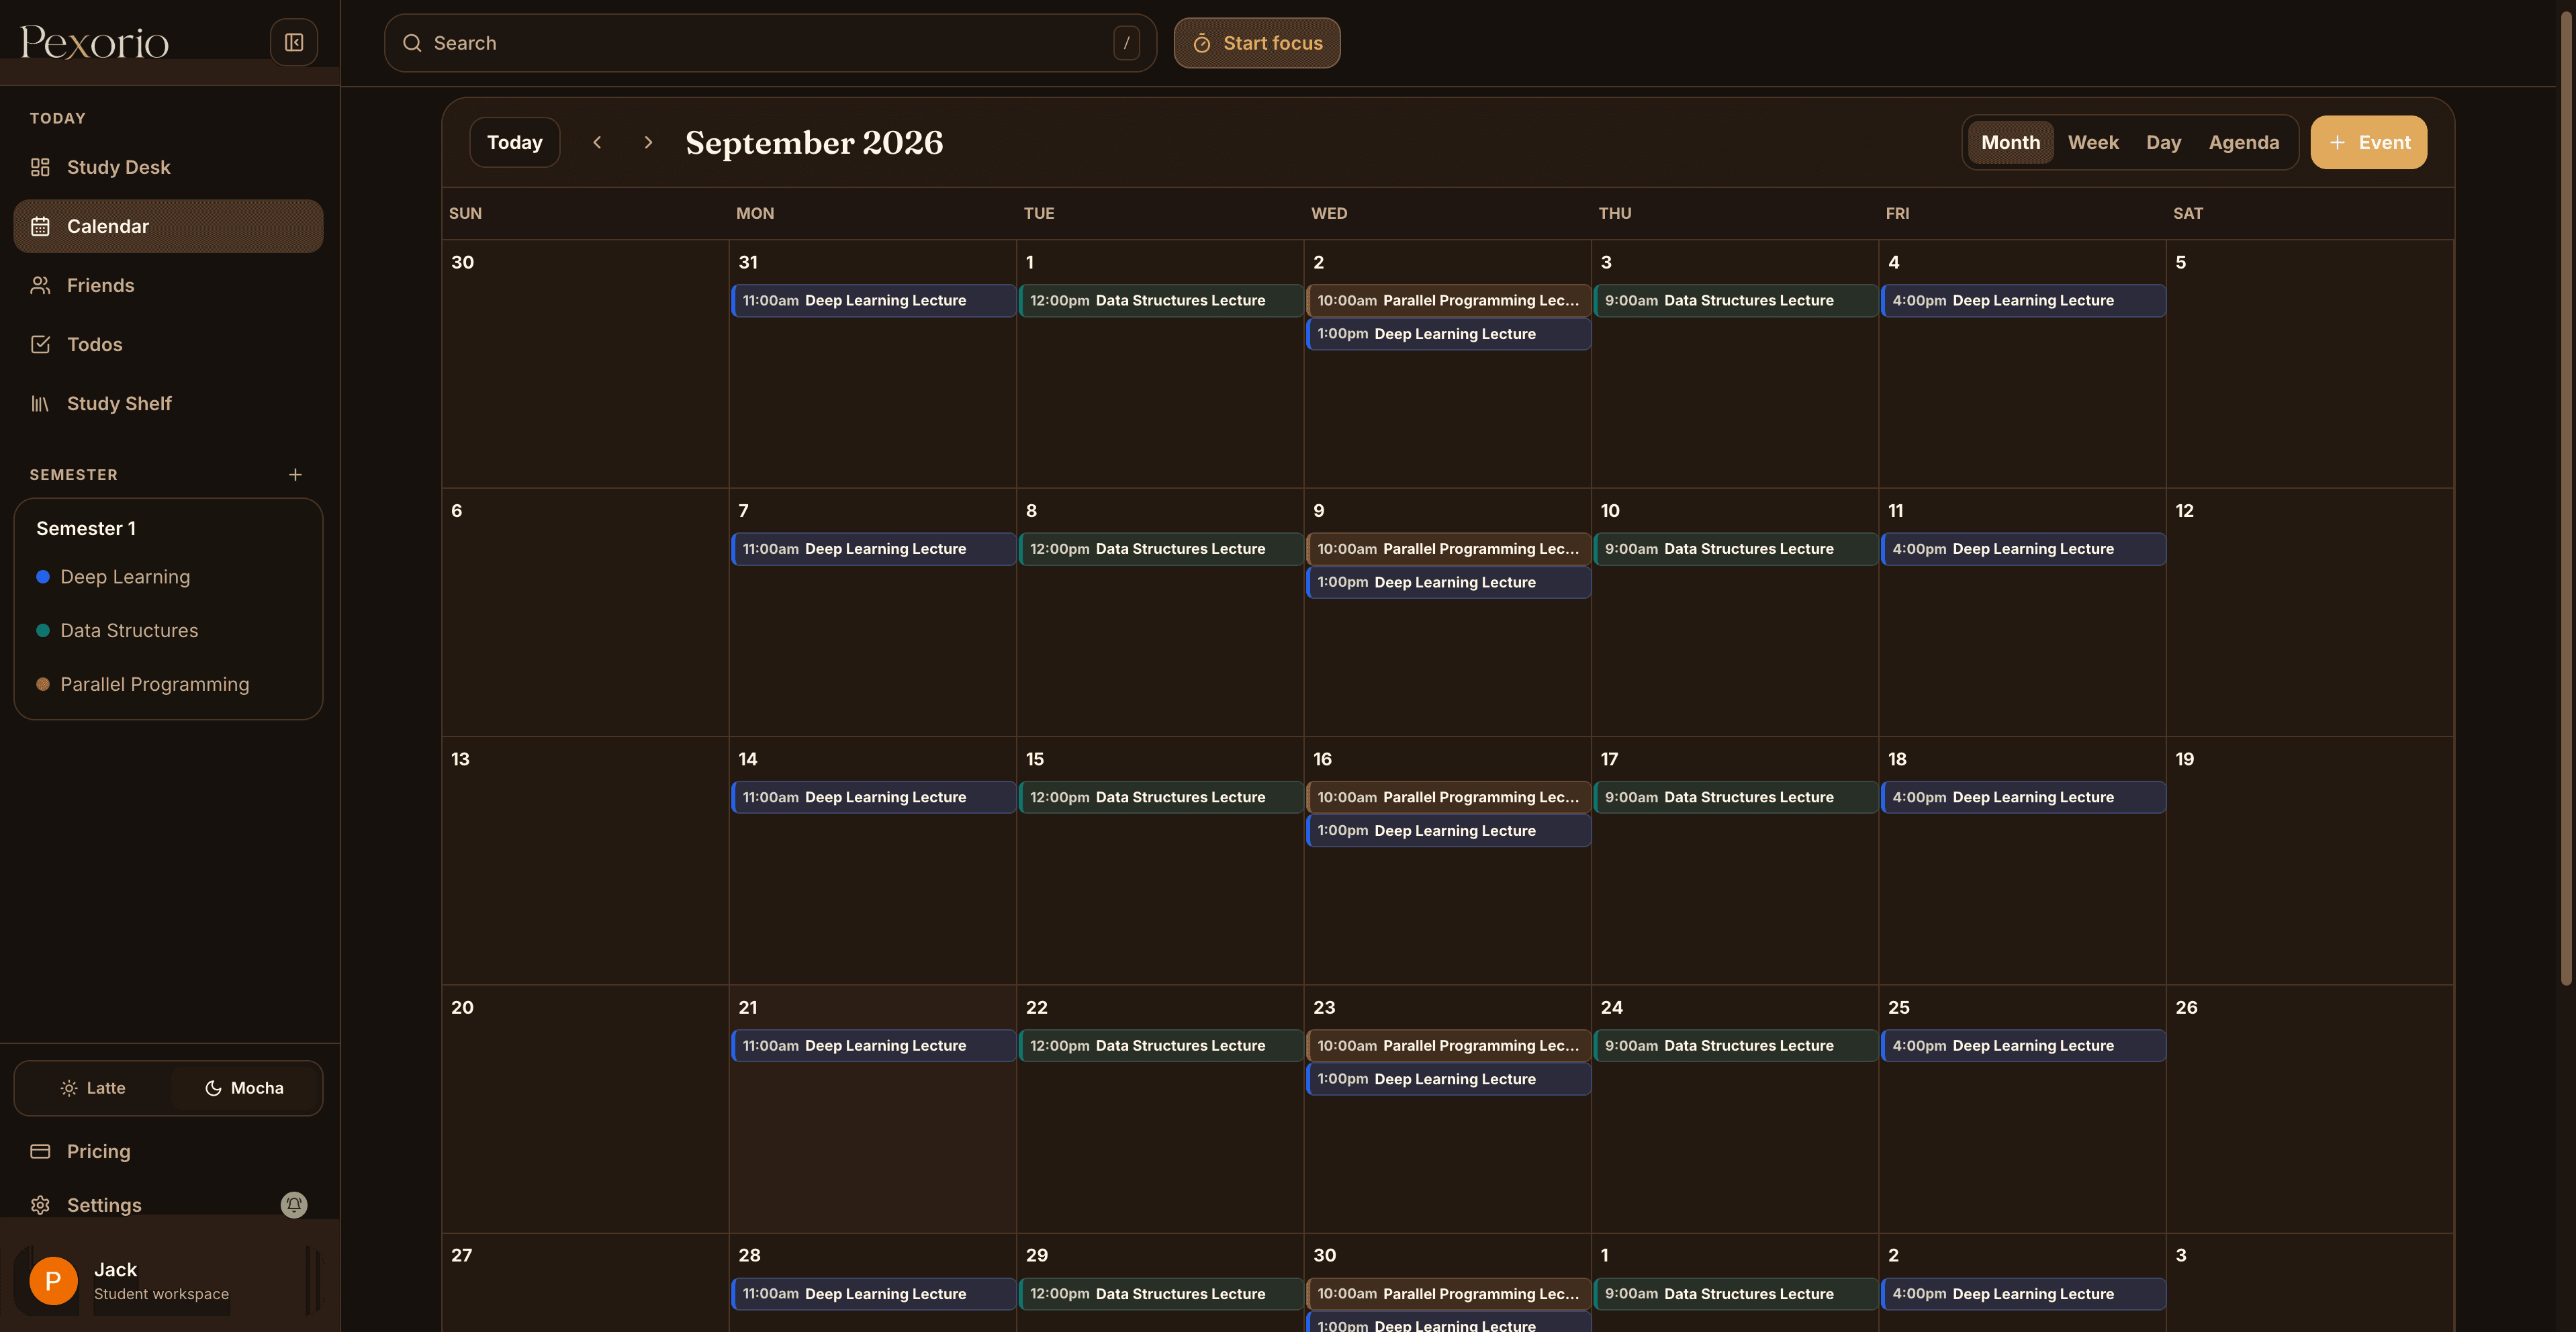Collapse the sidebar panel icon
The width and height of the screenshot is (2576, 1332).
(294, 42)
